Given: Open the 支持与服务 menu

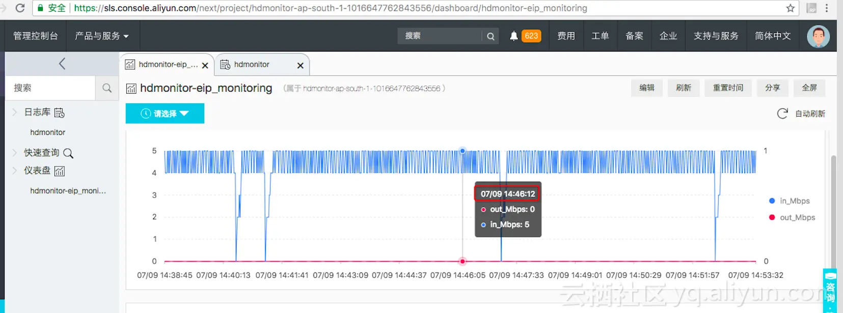Looking at the screenshot, I should (x=716, y=36).
